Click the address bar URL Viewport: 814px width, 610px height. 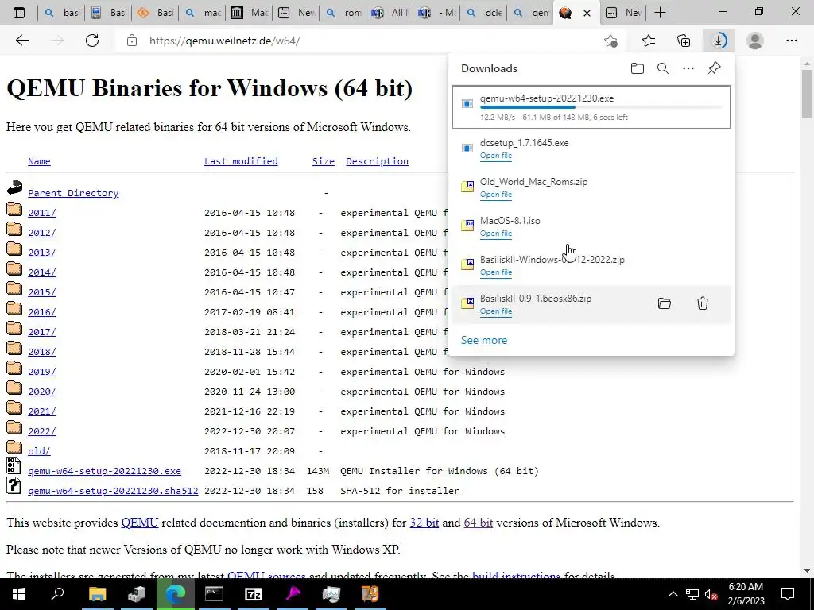224,41
